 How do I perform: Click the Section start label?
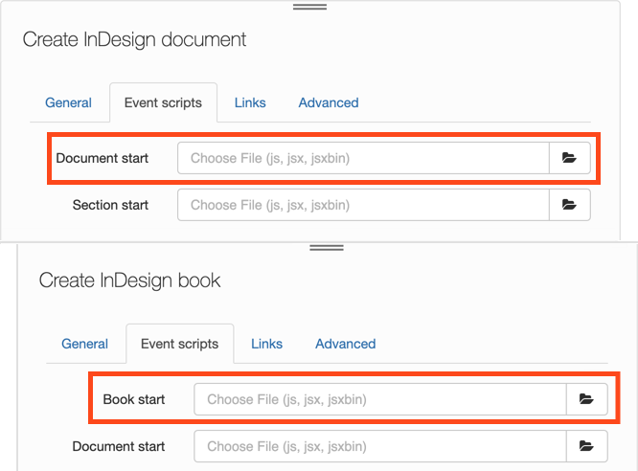[x=110, y=205]
